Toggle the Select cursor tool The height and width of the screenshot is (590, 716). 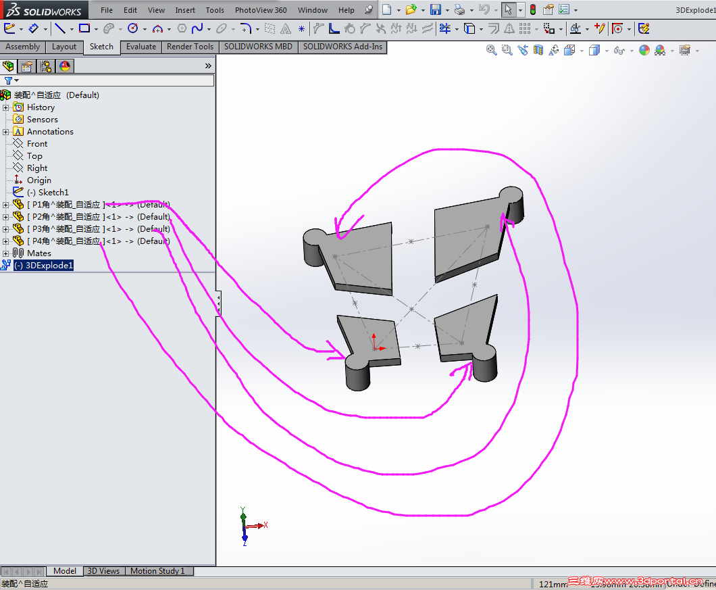508,9
